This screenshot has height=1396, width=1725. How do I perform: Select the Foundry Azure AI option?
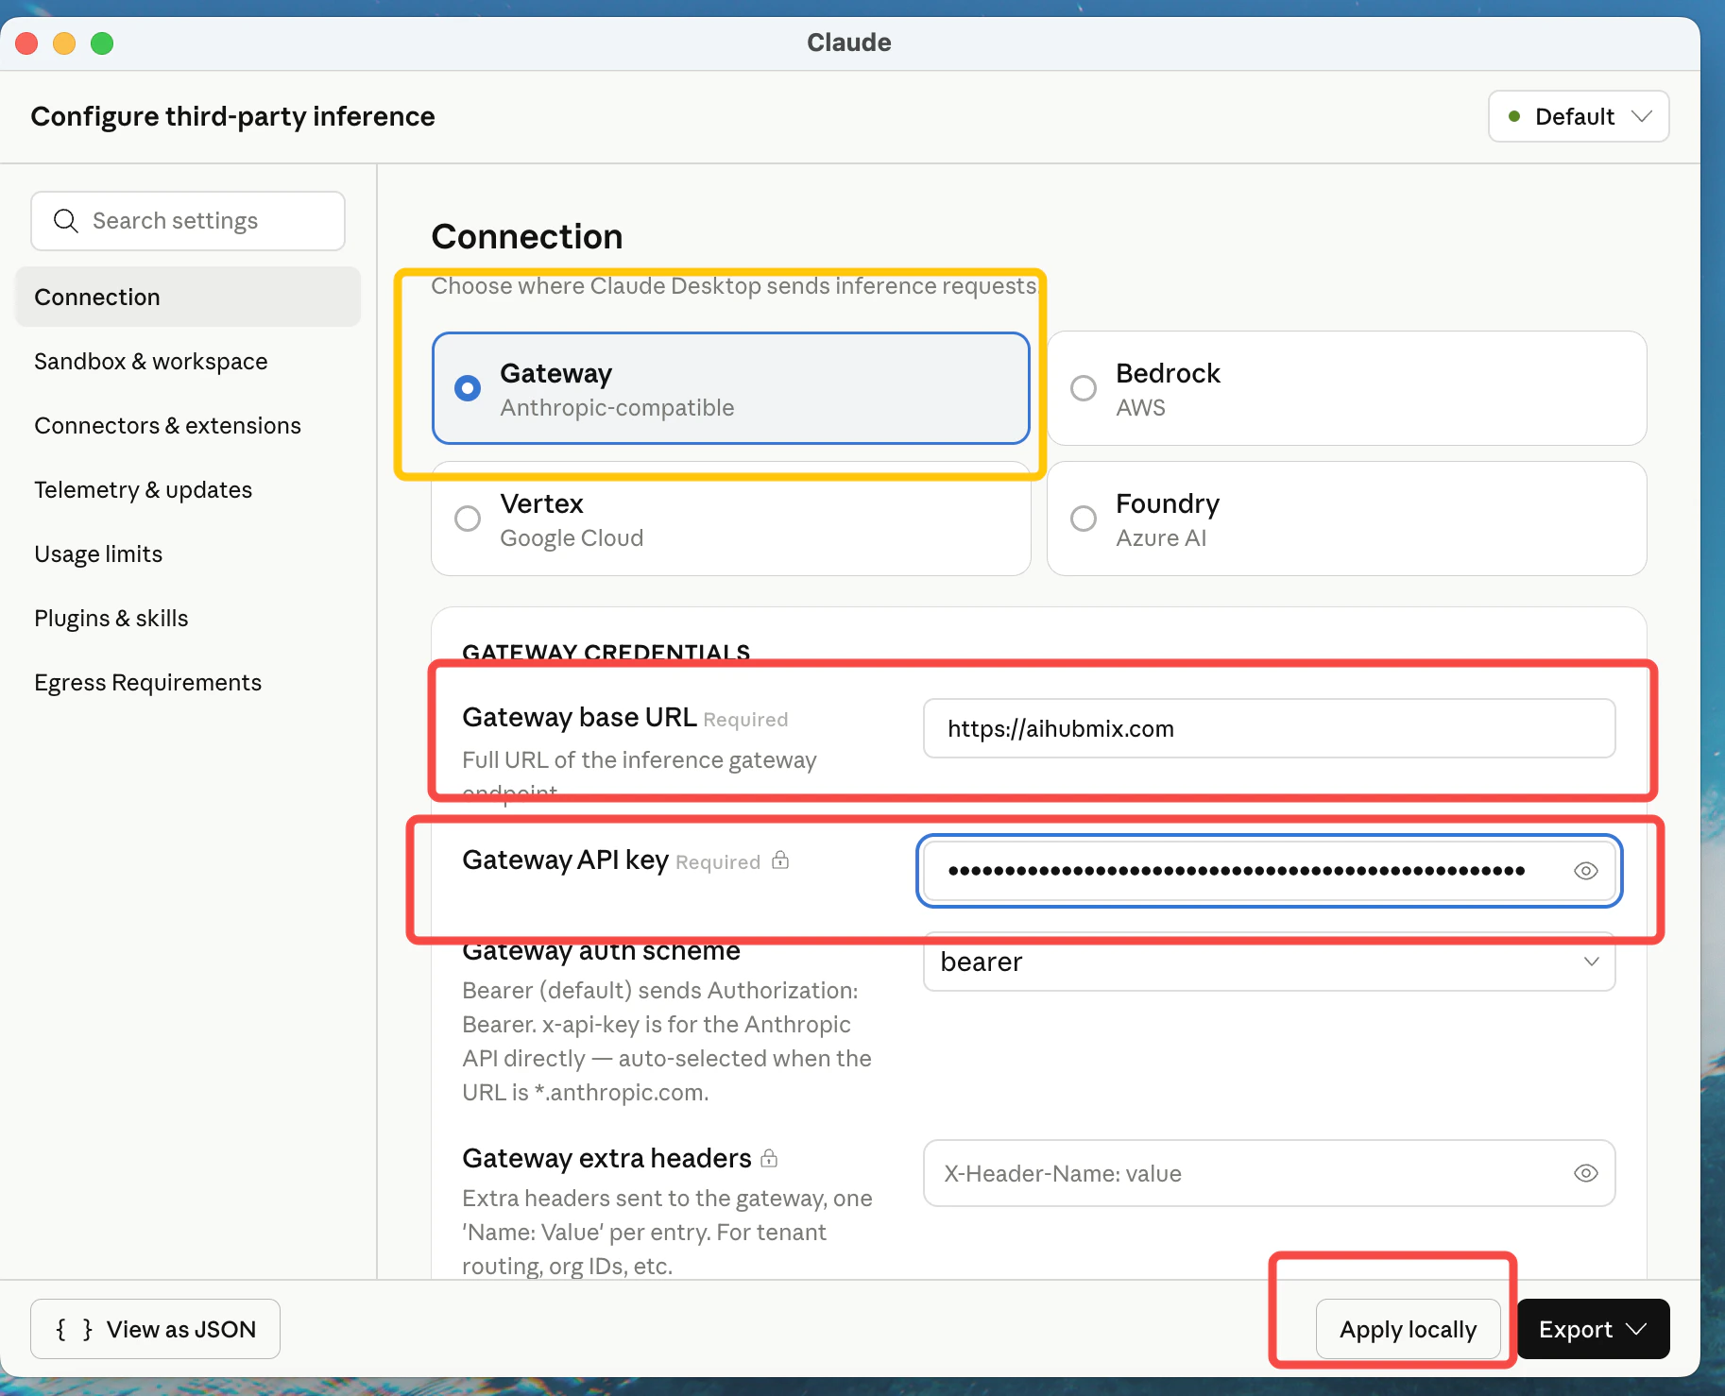pyautogui.click(x=1346, y=519)
